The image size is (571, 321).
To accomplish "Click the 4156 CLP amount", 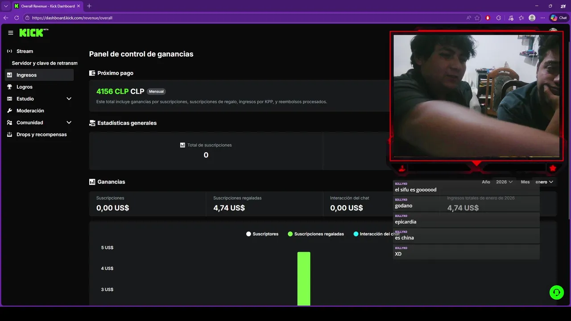I will click(112, 91).
